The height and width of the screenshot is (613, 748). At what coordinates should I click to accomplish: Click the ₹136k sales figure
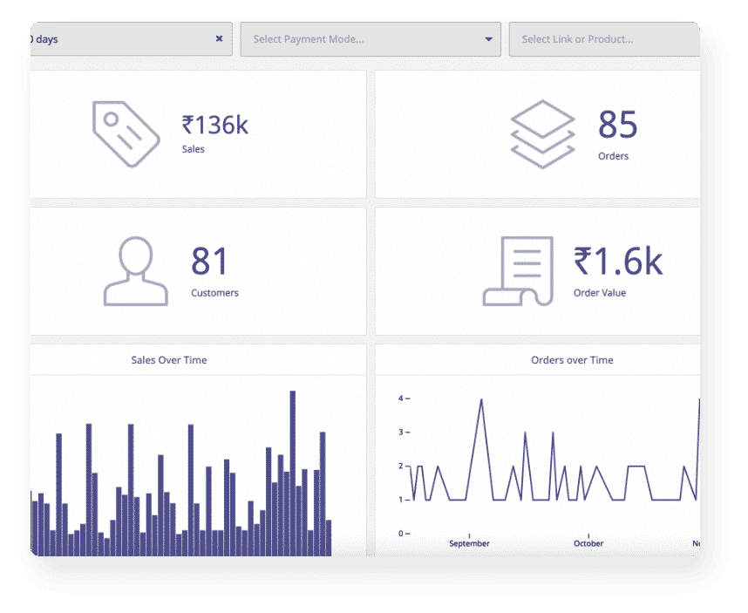coord(214,126)
